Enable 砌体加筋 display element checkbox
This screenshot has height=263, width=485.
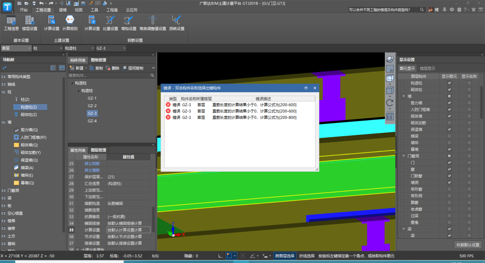[449, 123]
